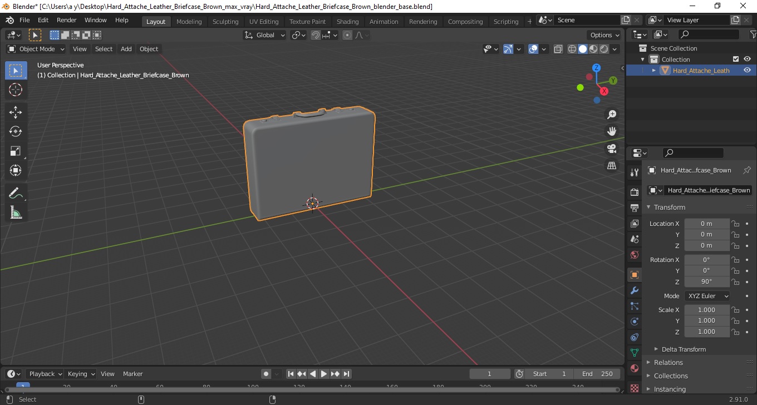The width and height of the screenshot is (757, 405).
Task: Switch to the Shading workspace tab
Action: tap(347, 22)
